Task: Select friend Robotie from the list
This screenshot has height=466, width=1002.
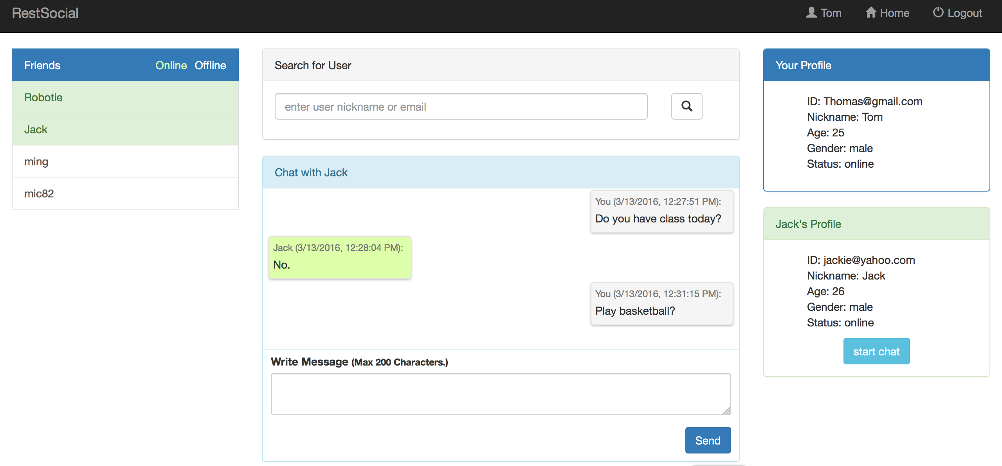Action: point(125,97)
